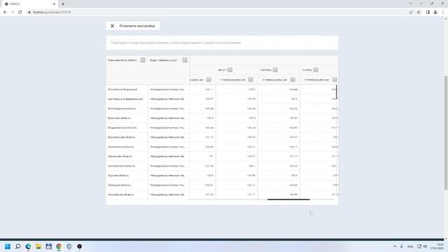Click Непродовольственные cell in Курская область row

pyautogui.click(x=169, y=176)
